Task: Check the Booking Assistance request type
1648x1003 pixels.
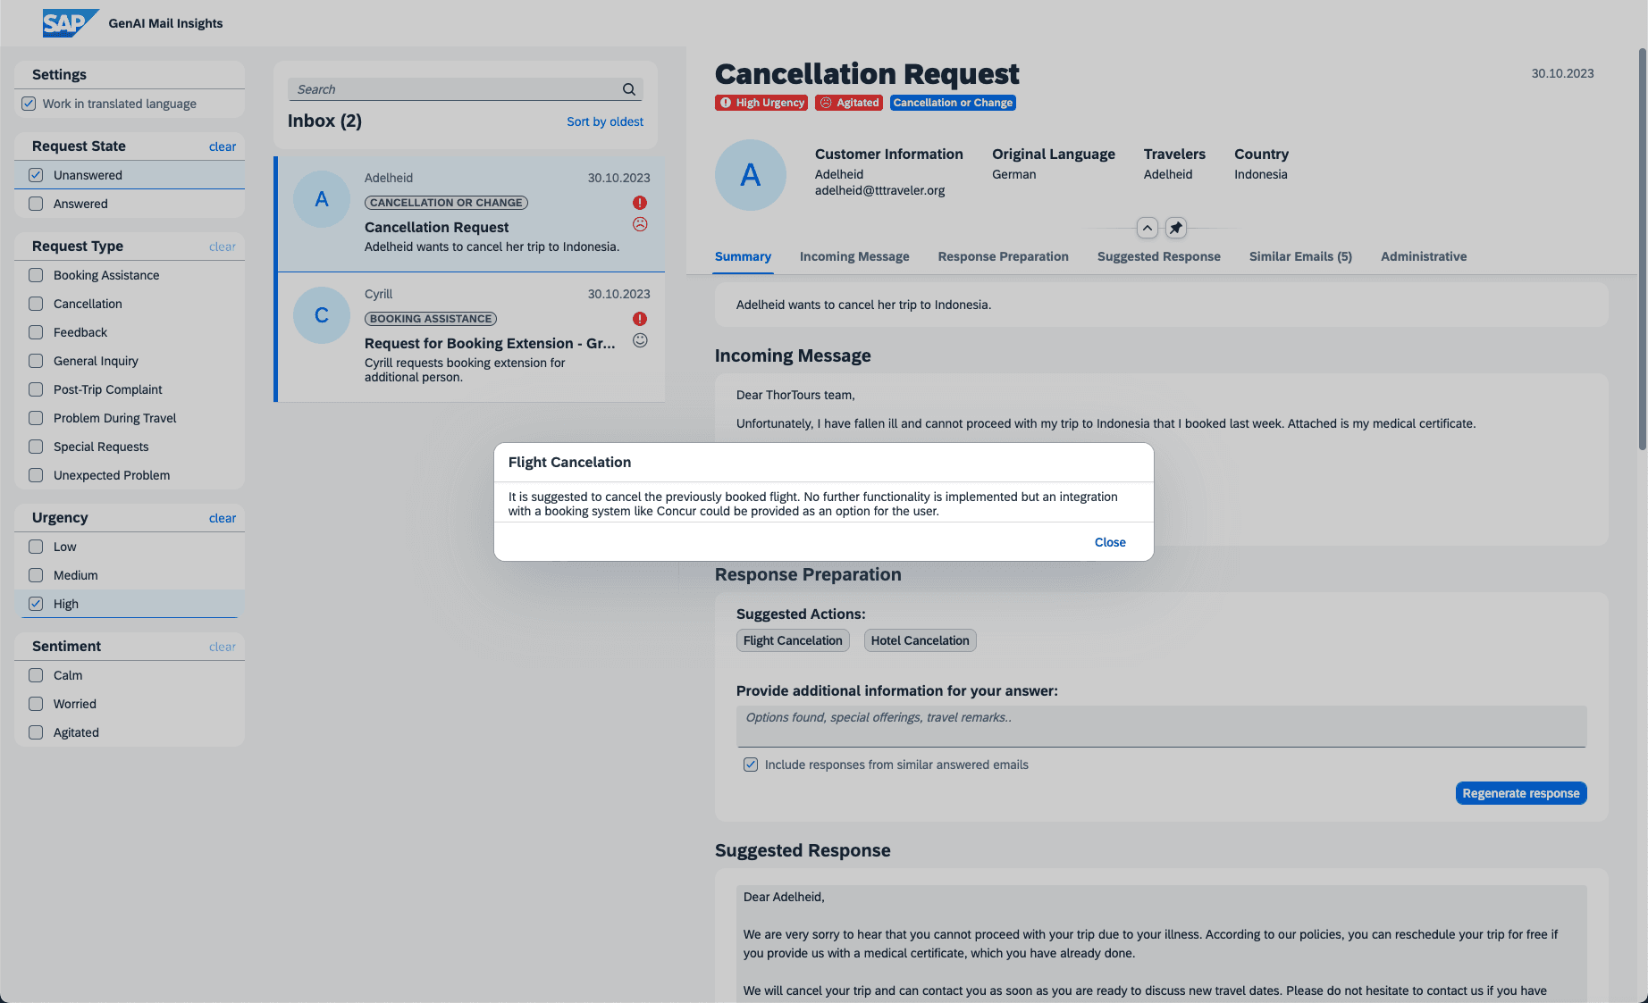Action: click(36, 275)
